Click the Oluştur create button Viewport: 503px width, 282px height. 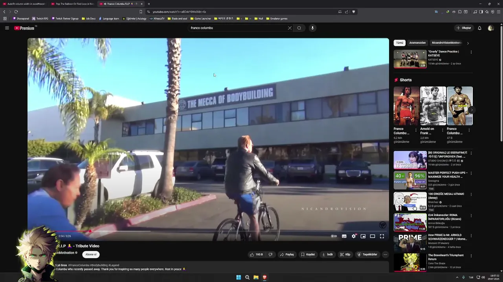(x=464, y=28)
